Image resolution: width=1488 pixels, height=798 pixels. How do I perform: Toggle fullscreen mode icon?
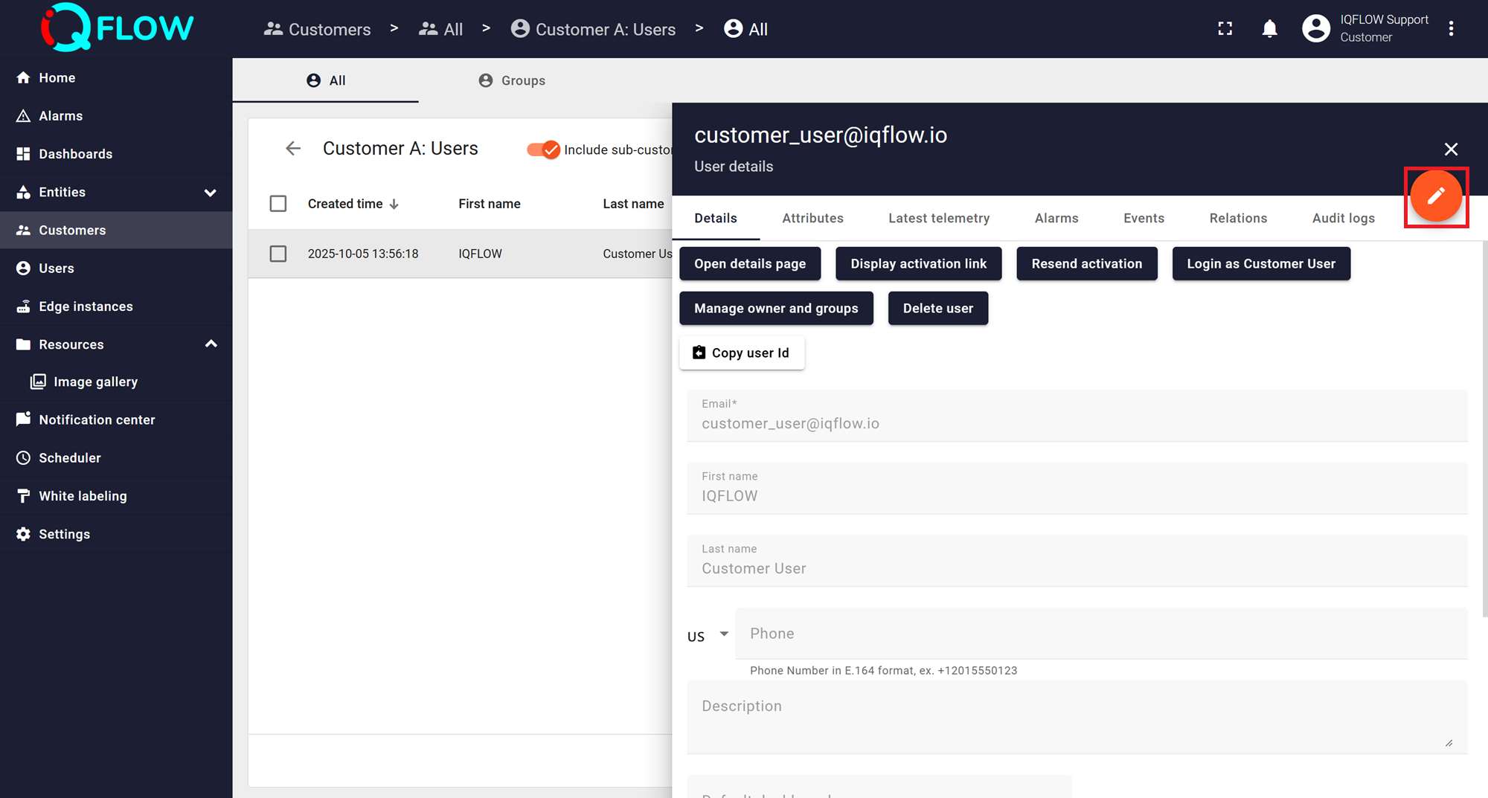[1225, 29]
